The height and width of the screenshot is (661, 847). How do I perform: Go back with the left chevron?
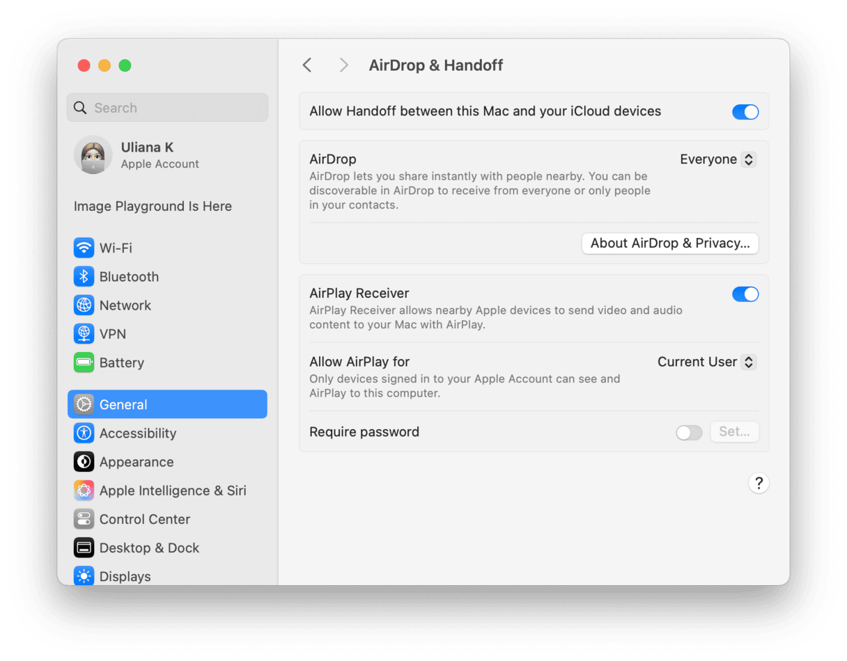point(307,65)
